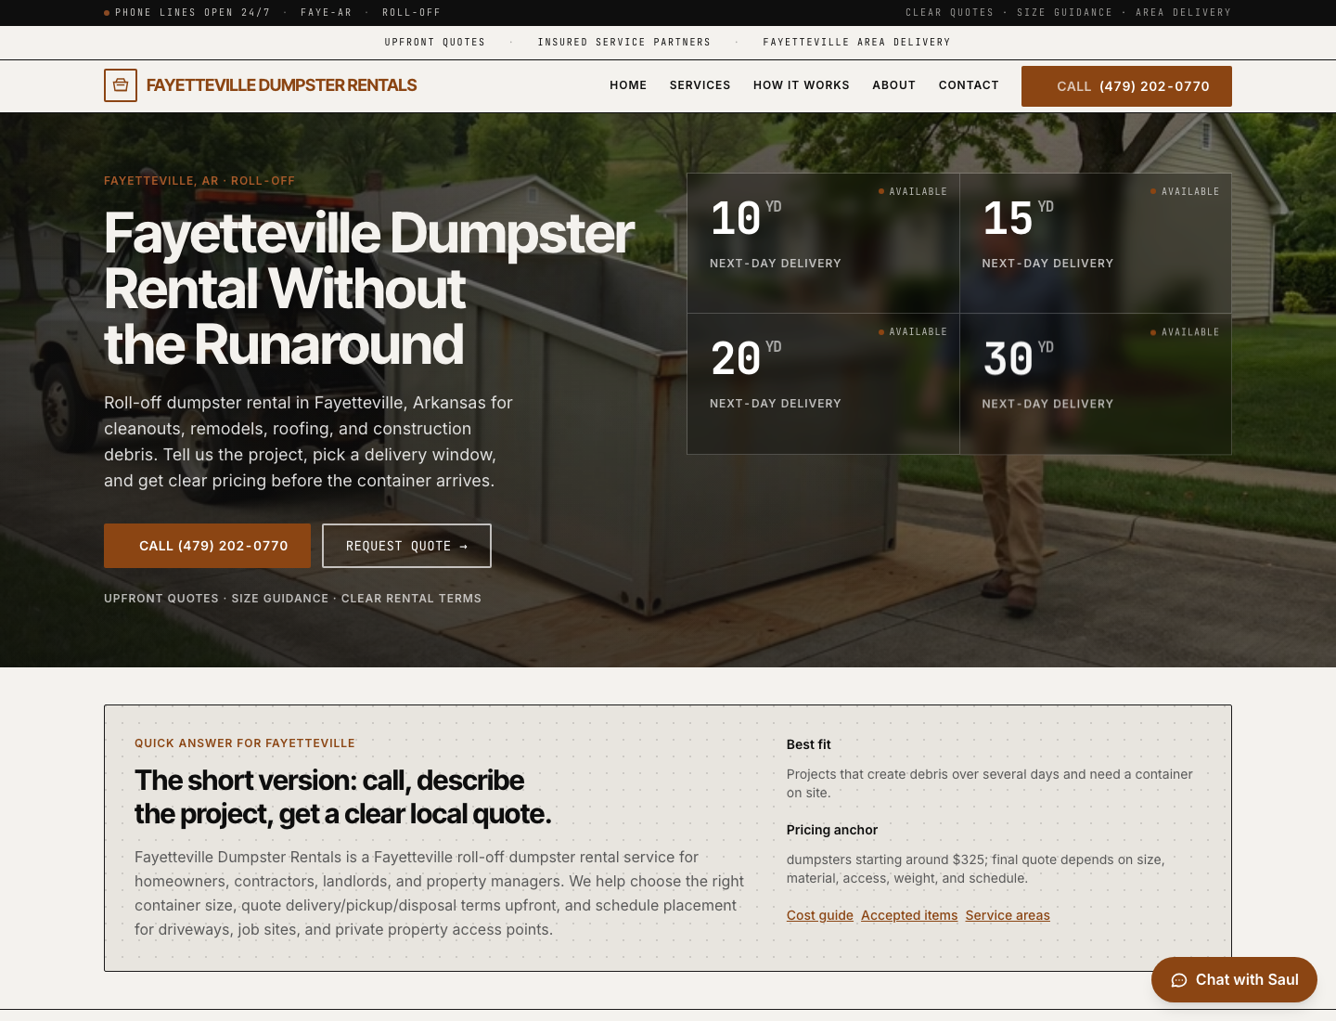
Task: Go to the Services page
Action: (x=700, y=85)
